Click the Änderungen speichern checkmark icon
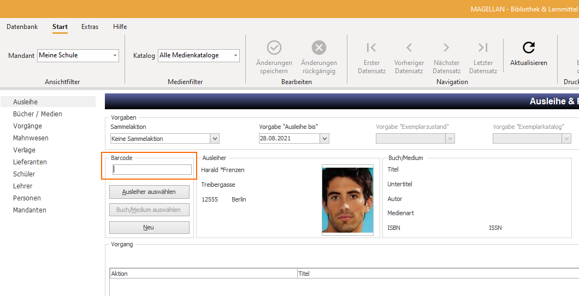579x296 pixels. tap(274, 48)
